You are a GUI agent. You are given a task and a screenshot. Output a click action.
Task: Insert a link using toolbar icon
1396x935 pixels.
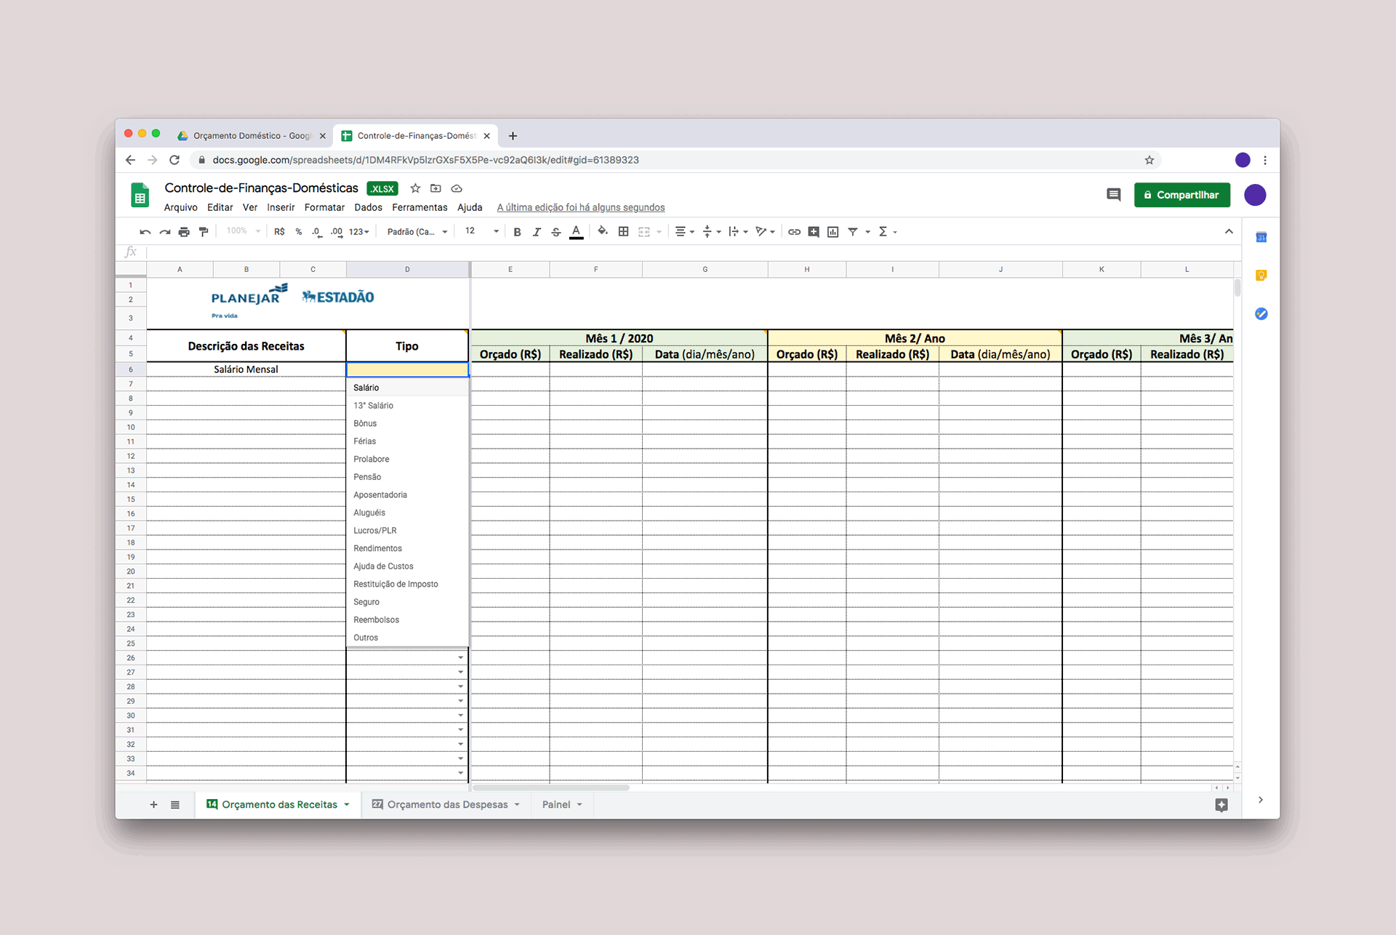point(794,232)
